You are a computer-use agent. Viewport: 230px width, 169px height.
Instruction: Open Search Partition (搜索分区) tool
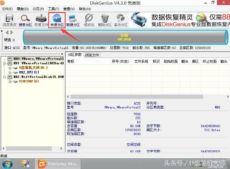tap(25, 20)
